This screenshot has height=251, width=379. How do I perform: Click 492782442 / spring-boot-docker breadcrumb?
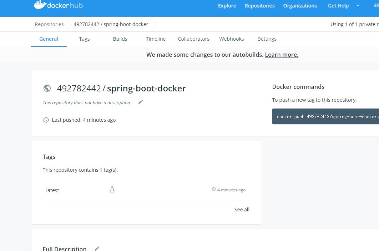coord(111,24)
